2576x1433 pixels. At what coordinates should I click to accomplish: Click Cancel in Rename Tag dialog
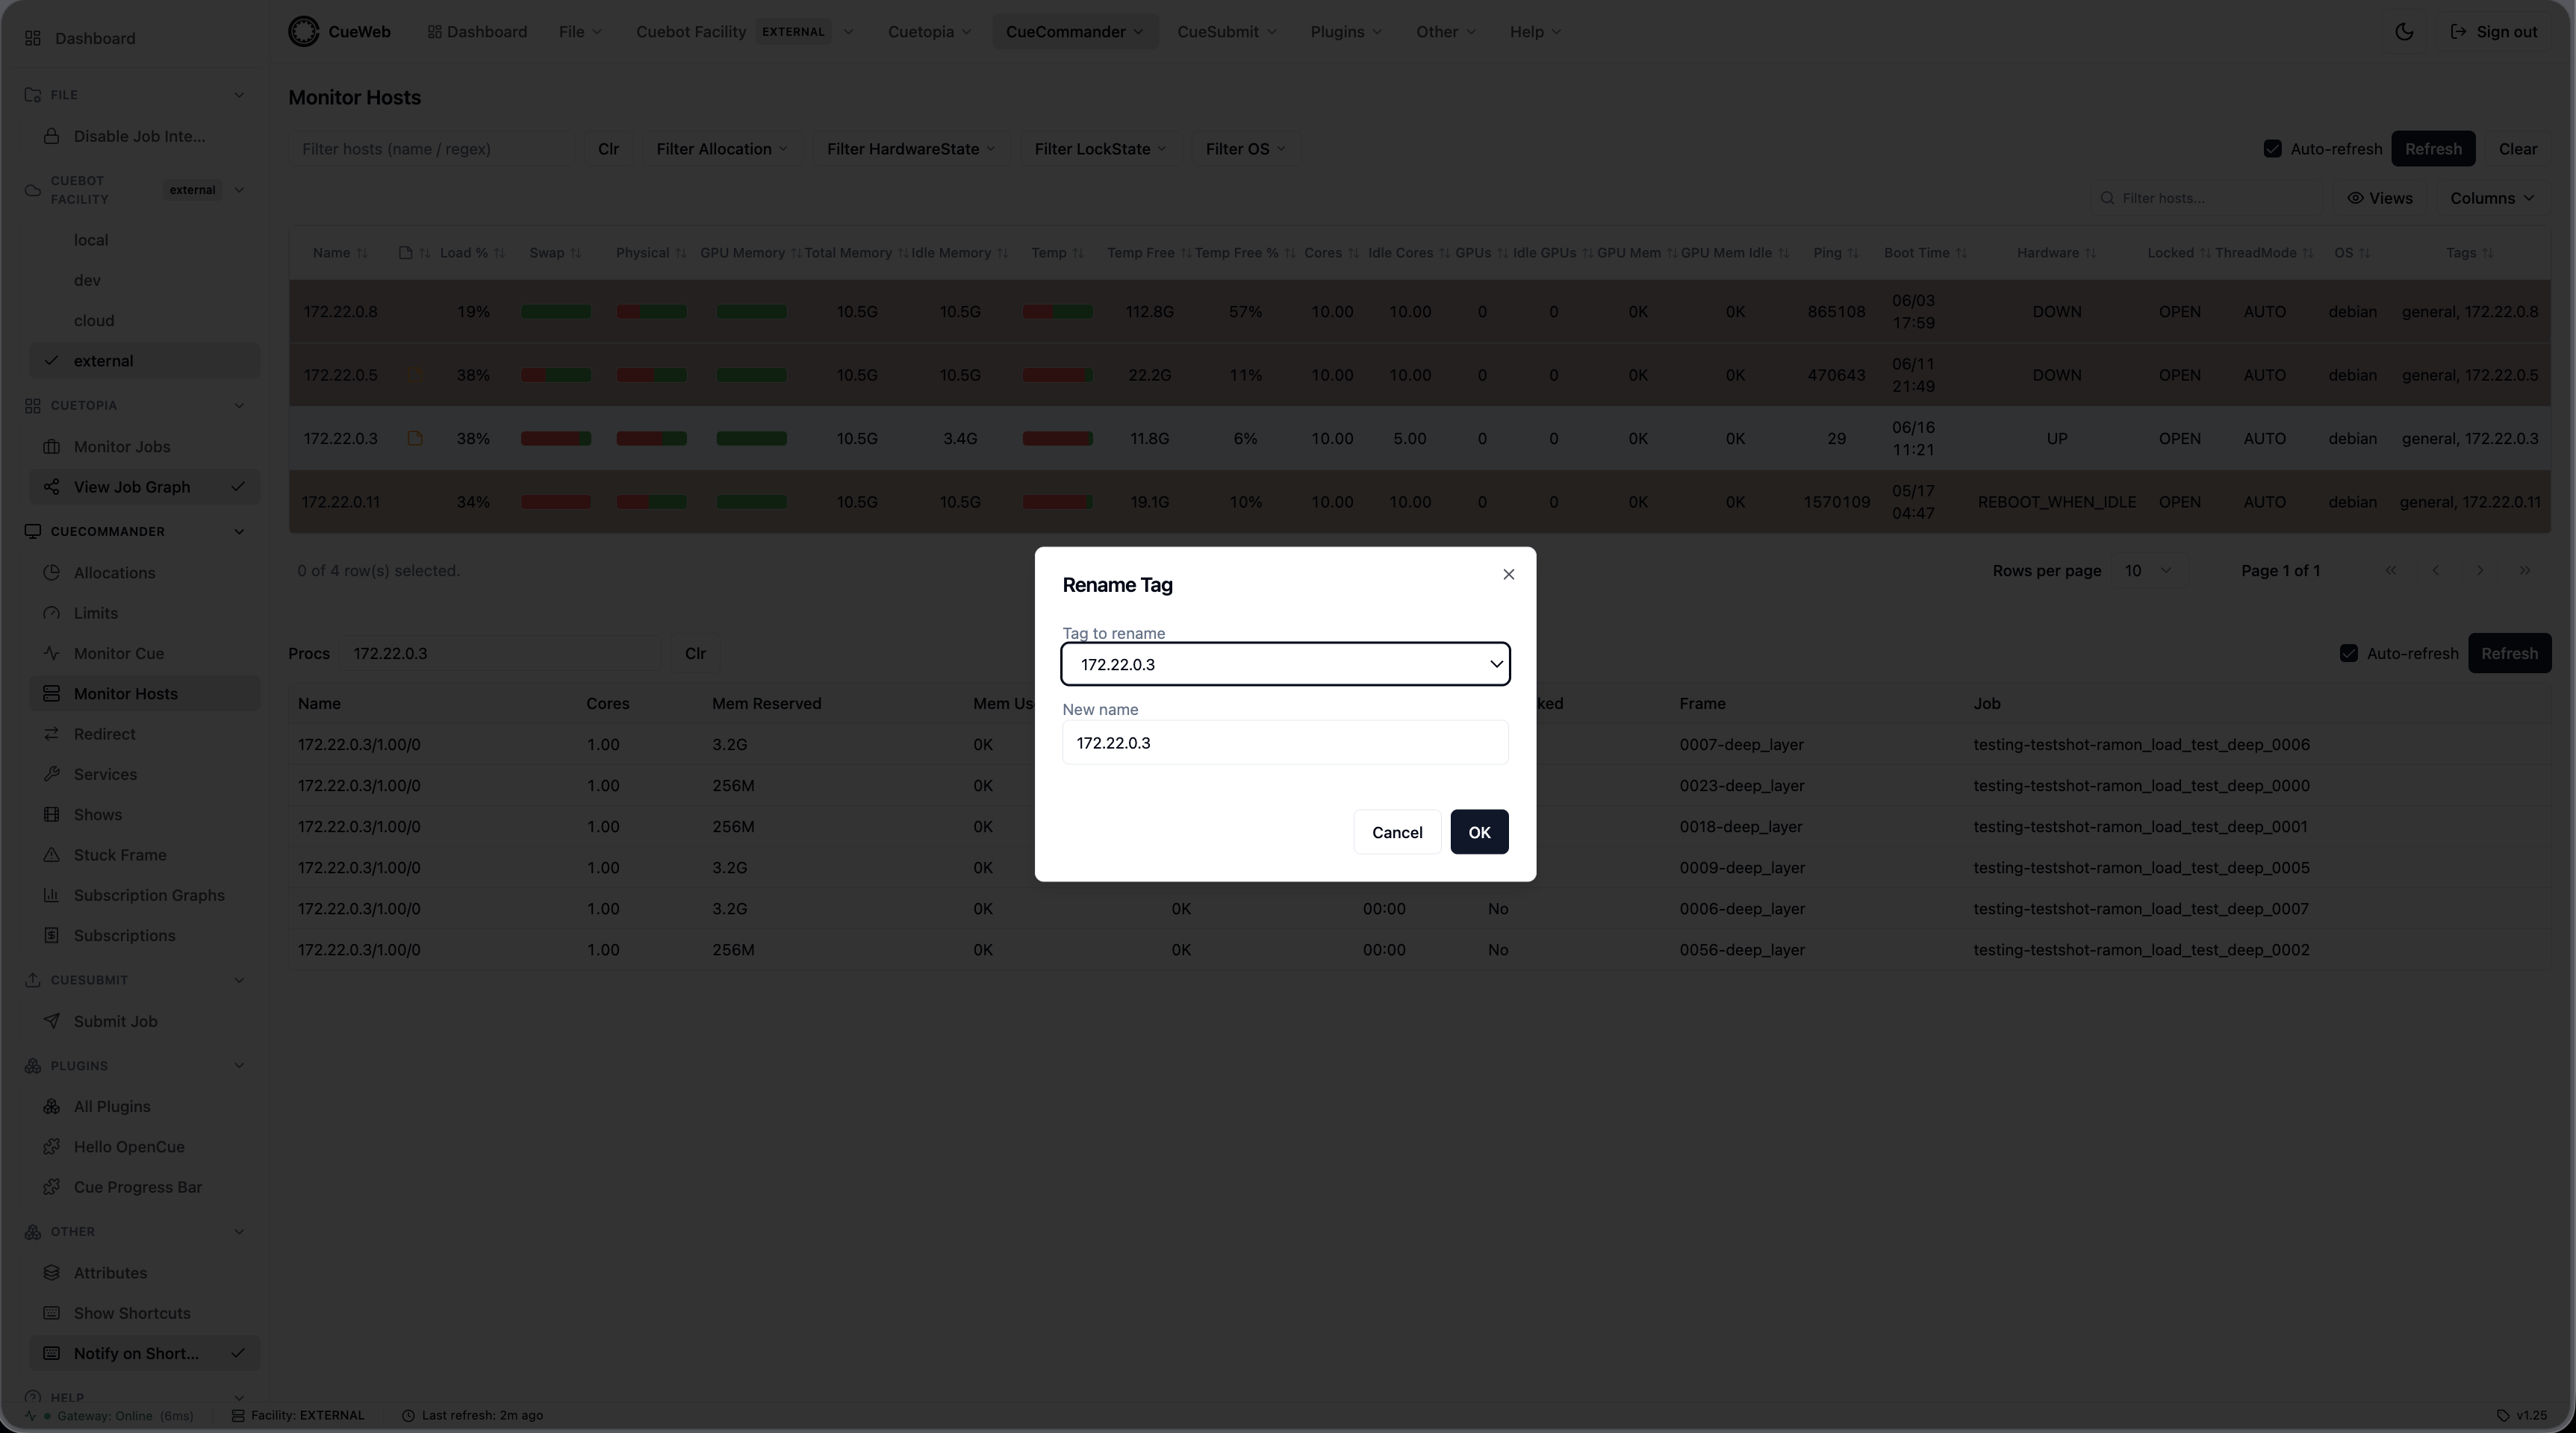(x=1397, y=832)
